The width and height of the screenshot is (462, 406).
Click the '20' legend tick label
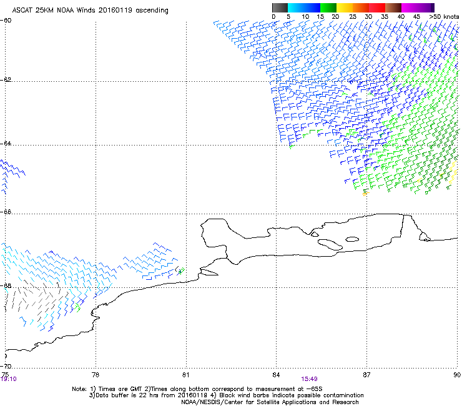[x=335, y=17]
